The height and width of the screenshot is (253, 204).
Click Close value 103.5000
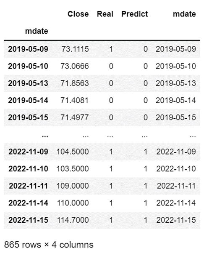point(73,169)
